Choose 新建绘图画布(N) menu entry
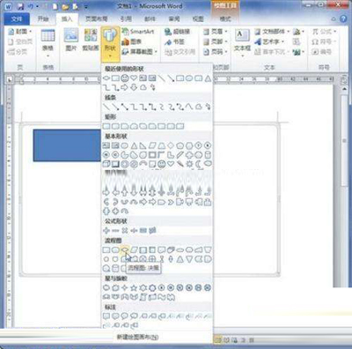Screen dimensions: 352x349 point(137,337)
